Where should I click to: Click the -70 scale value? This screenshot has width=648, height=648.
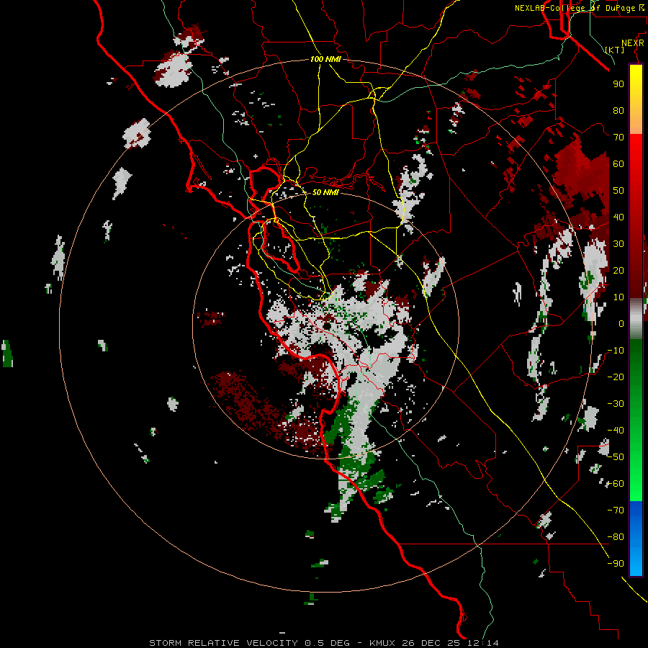(616, 510)
